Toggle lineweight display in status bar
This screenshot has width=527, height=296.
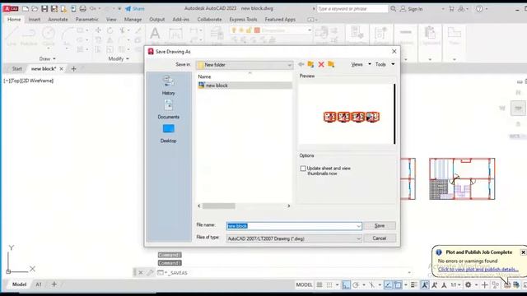(x=414, y=285)
